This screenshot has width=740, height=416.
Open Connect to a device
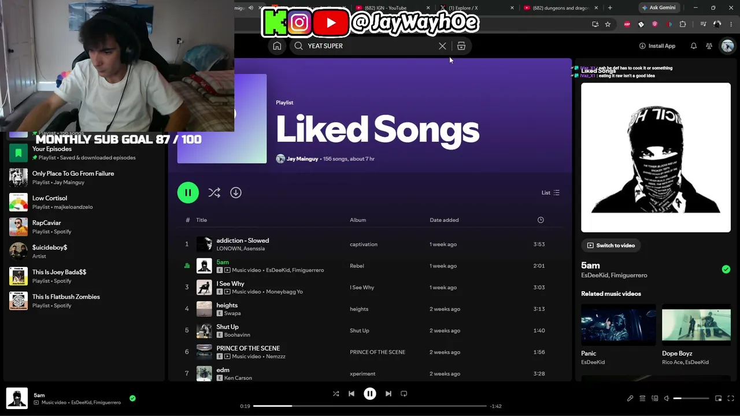(655, 398)
